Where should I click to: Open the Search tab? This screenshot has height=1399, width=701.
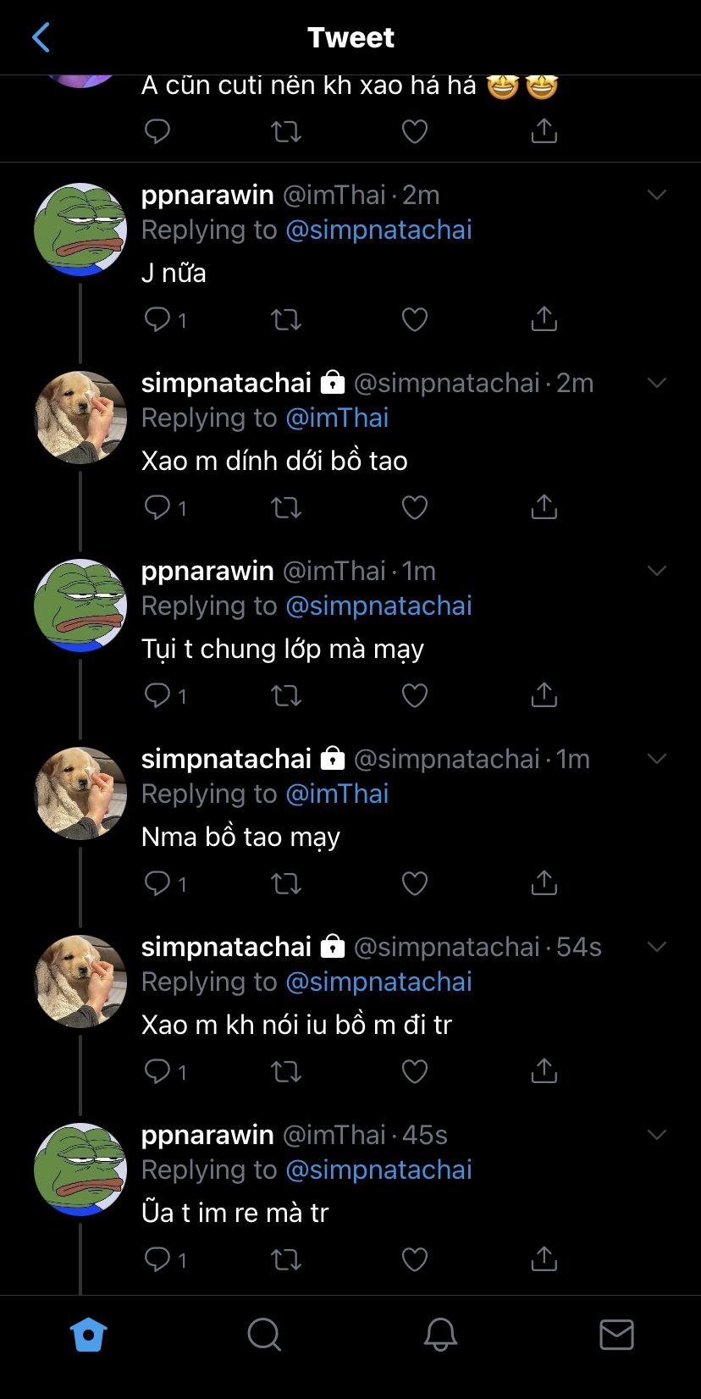[x=264, y=1335]
